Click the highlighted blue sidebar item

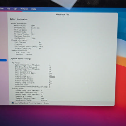coord(3,60)
